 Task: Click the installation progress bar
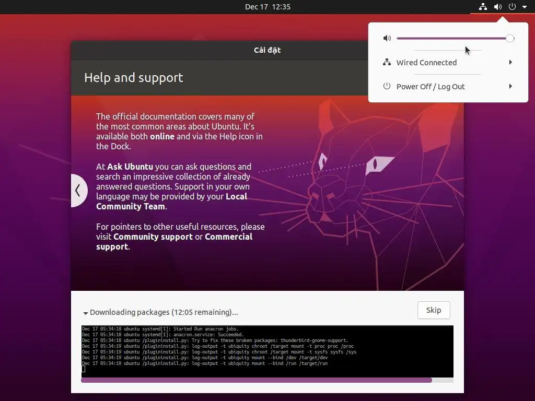pos(267,380)
